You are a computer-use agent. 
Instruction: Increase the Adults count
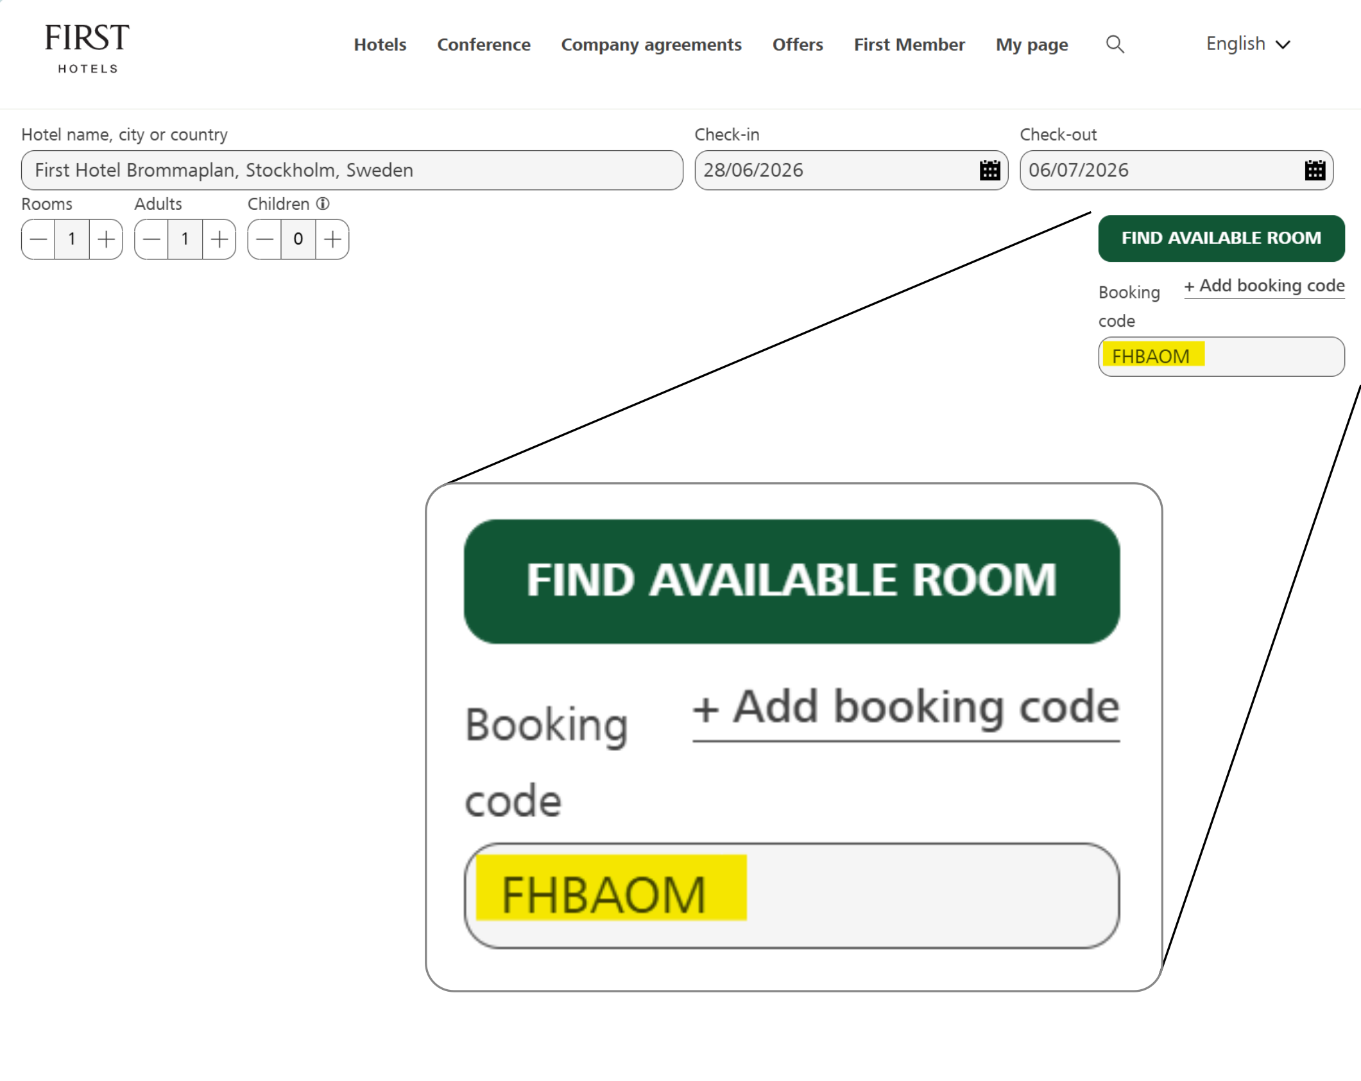pyautogui.click(x=218, y=239)
